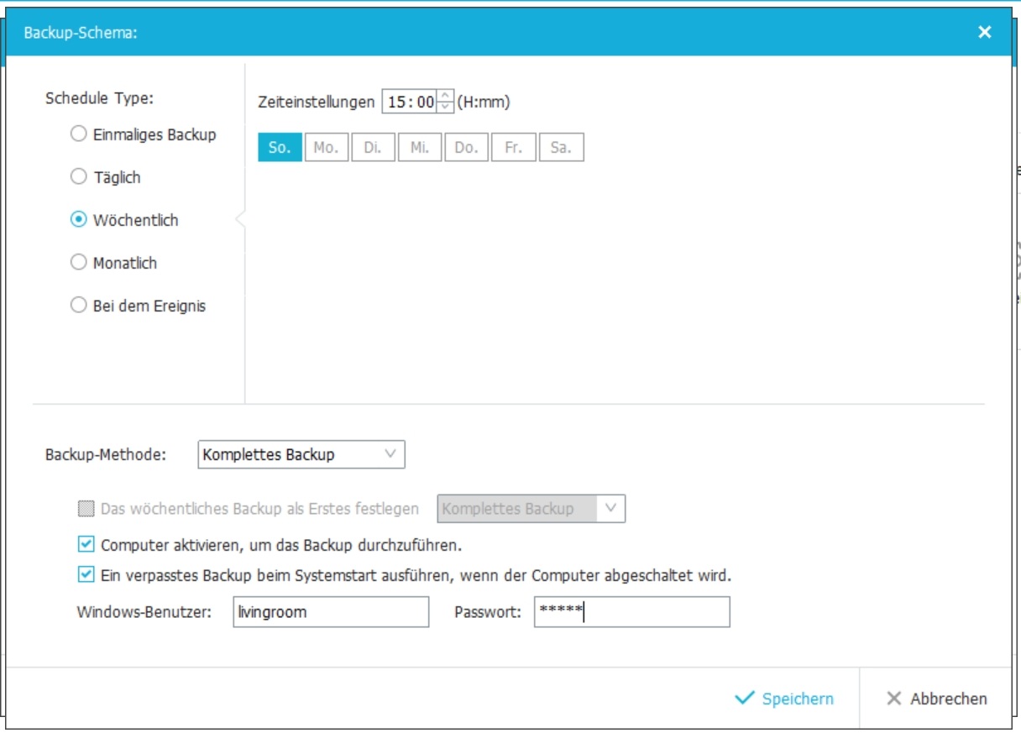Close the Backup-Schema dialog with X
The image size is (1021, 733).
tap(985, 33)
